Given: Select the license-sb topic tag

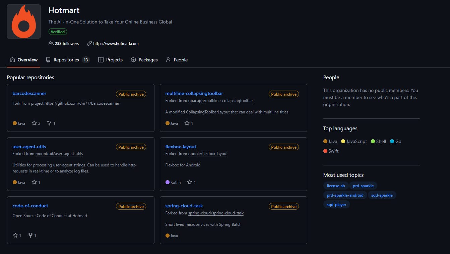Looking at the screenshot, I should click(x=336, y=186).
